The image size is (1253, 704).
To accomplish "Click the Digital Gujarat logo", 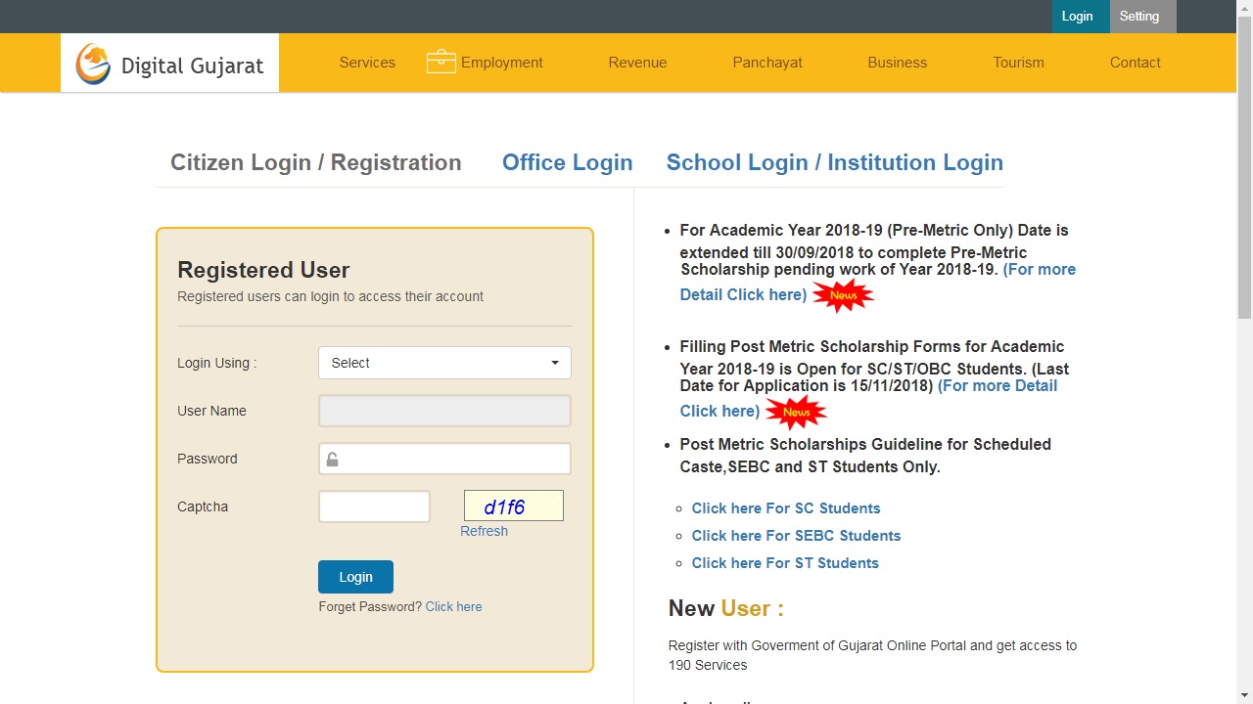I will tap(169, 64).
